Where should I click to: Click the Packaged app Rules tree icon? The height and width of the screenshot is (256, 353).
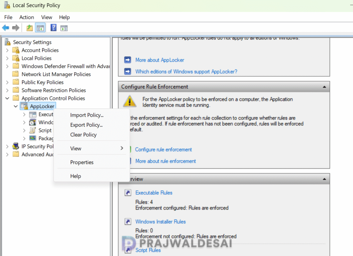pyautogui.click(x=33, y=138)
